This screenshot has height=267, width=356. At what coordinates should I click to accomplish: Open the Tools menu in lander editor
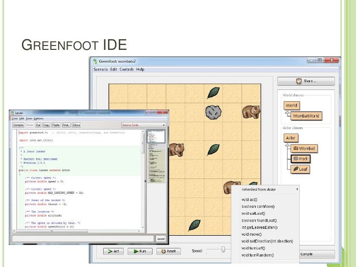click(29, 118)
